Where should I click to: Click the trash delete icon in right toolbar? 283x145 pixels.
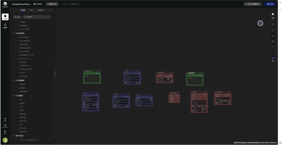pyautogui.click(x=273, y=41)
